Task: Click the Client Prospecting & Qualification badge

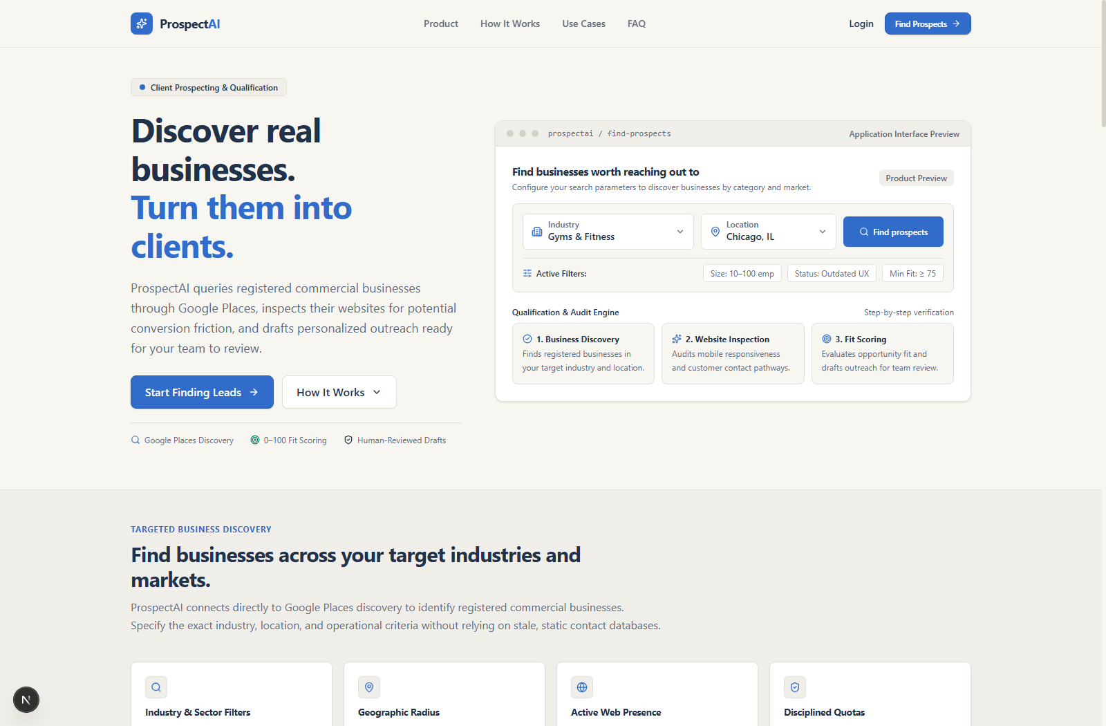Action: pos(209,87)
